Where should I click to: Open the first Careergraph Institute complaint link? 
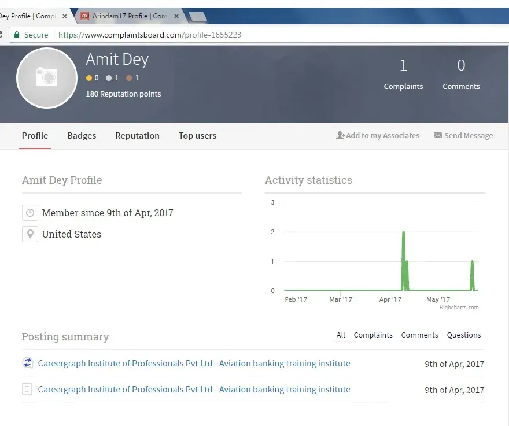(194, 364)
